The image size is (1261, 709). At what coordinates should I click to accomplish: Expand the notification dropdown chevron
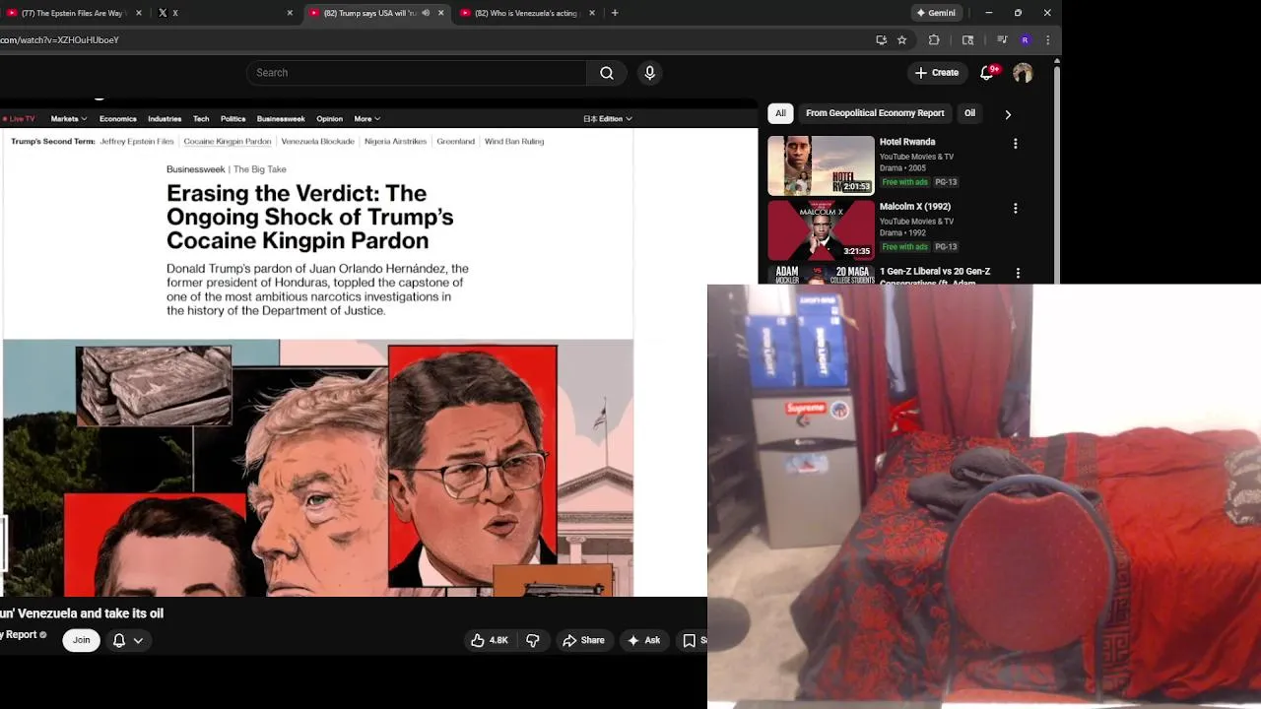pyautogui.click(x=138, y=640)
